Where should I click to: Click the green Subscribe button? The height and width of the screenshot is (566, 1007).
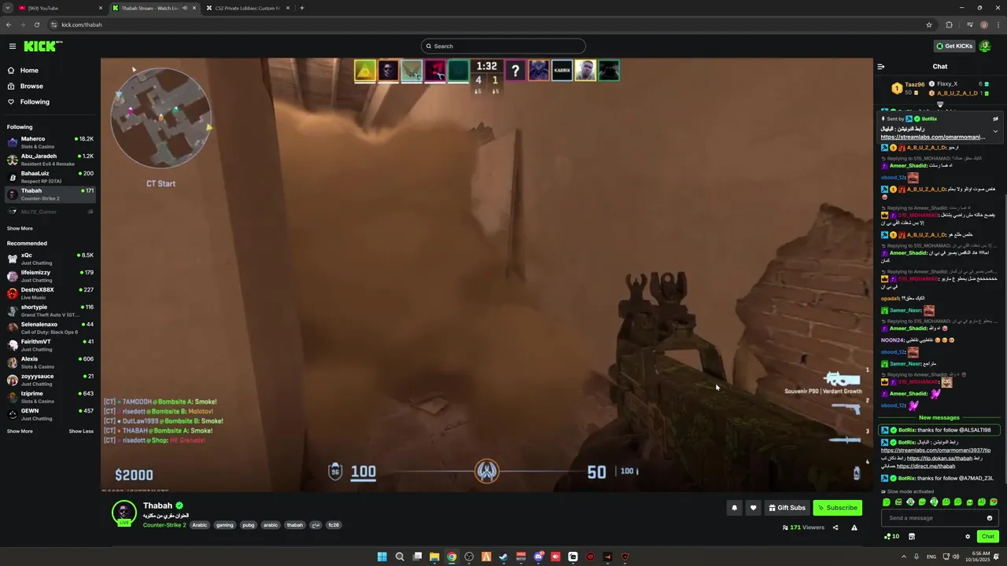click(837, 508)
